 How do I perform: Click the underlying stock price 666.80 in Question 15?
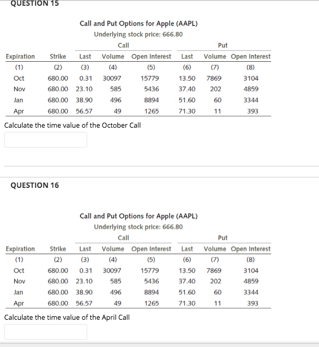(172, 35)
